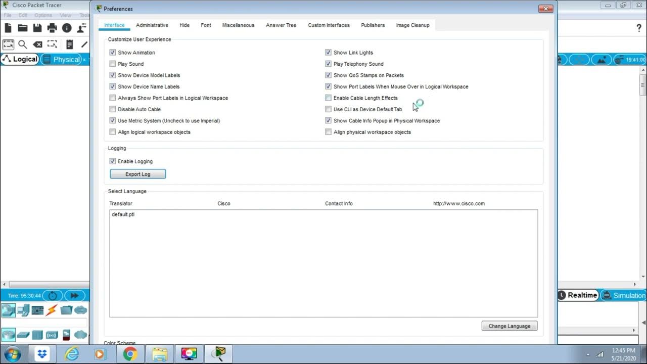Image resolution: width=647 pixels, height=364 pixels.
Task: Open the Answer Tree tab
Action: 281,25
